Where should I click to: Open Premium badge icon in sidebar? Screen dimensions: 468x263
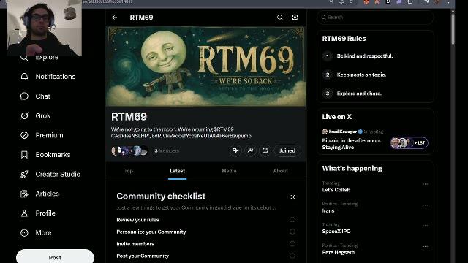click(24, 135)
